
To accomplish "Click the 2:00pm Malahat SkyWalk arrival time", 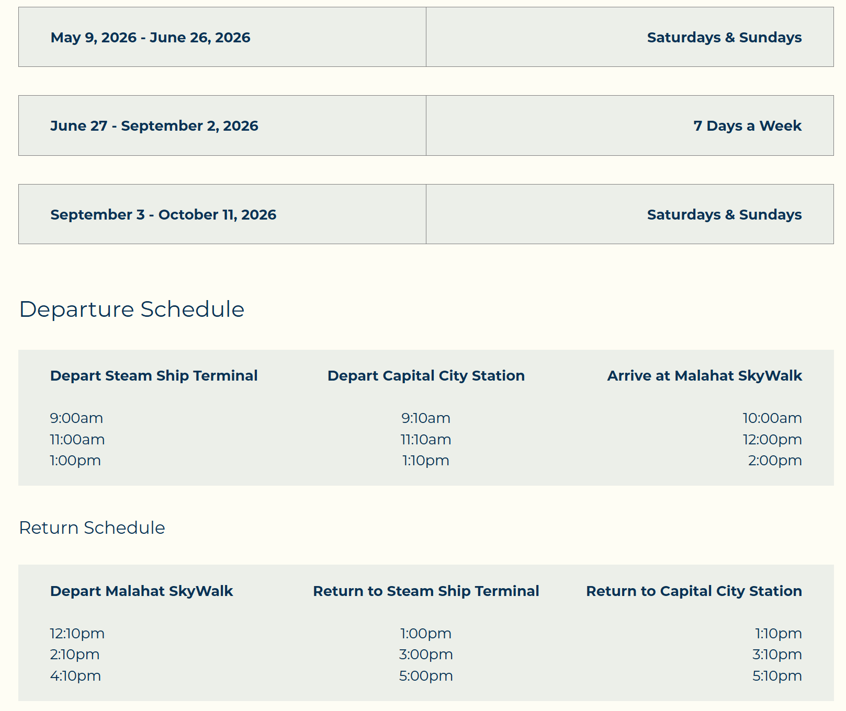I will [775, 461].
